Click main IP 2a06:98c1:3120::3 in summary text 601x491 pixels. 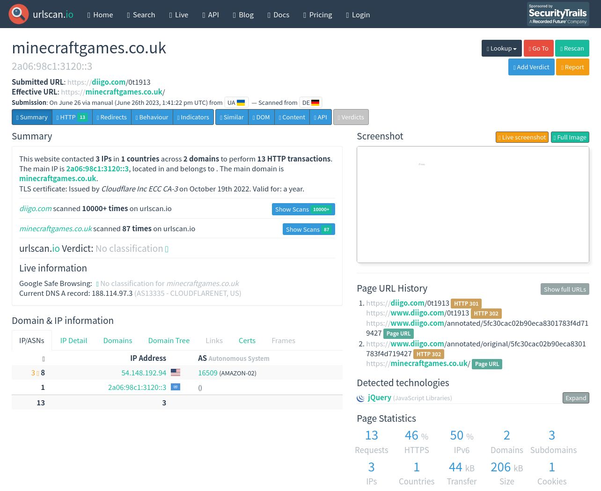[97, 169]
